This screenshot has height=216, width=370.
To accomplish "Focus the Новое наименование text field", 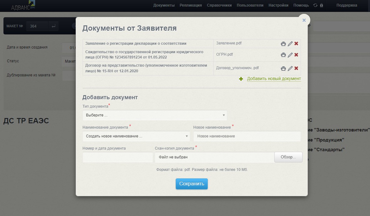I will (247, 136).
